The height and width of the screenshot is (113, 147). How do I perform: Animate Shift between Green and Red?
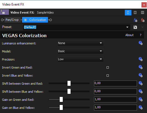pyautogui.click(x=141, y=83)
